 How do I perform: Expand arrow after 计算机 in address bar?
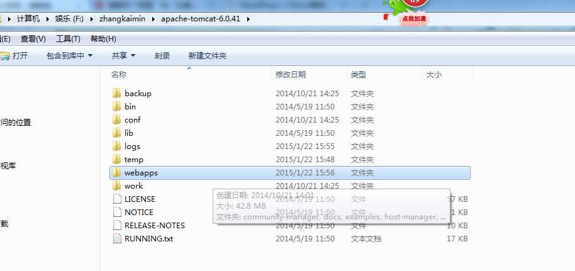47,19
